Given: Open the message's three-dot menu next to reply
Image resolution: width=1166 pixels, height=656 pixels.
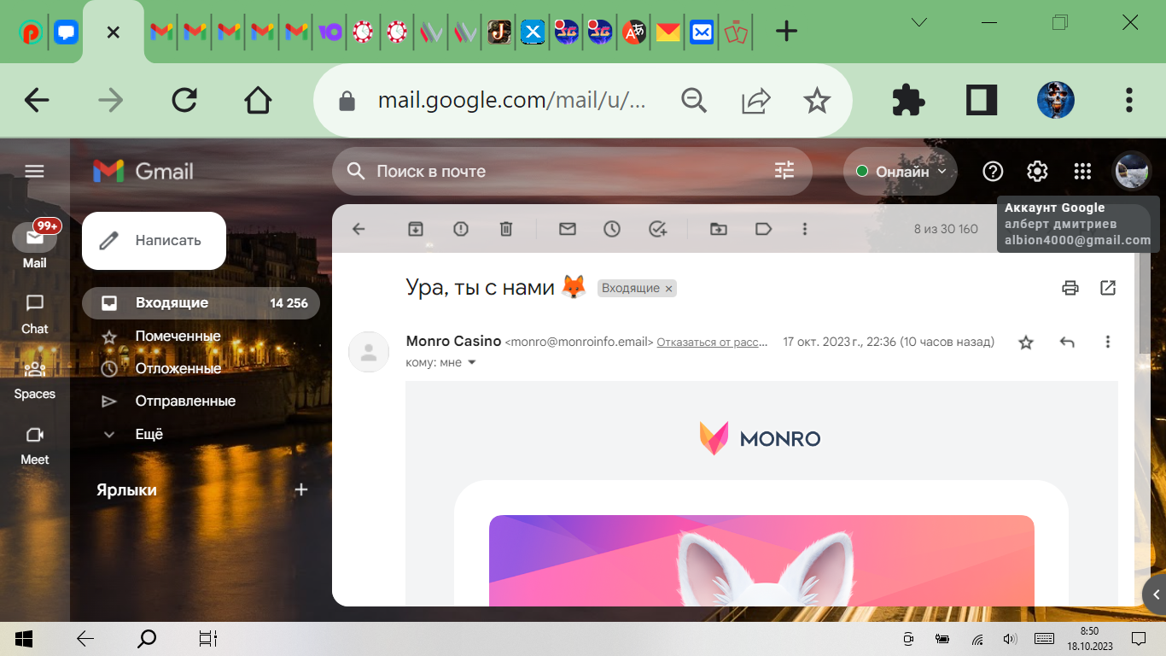Looking at the screenshot, I should 1108,342.
